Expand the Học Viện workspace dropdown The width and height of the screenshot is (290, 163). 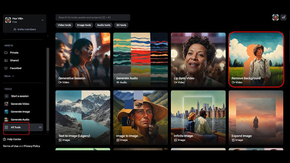coord(42,20)
